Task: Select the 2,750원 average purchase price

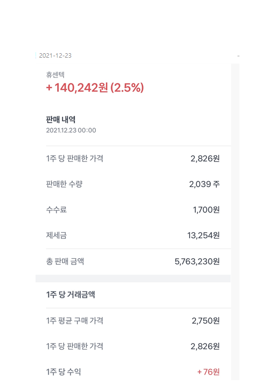Action: pyautogui.click(x=206, y=321)
